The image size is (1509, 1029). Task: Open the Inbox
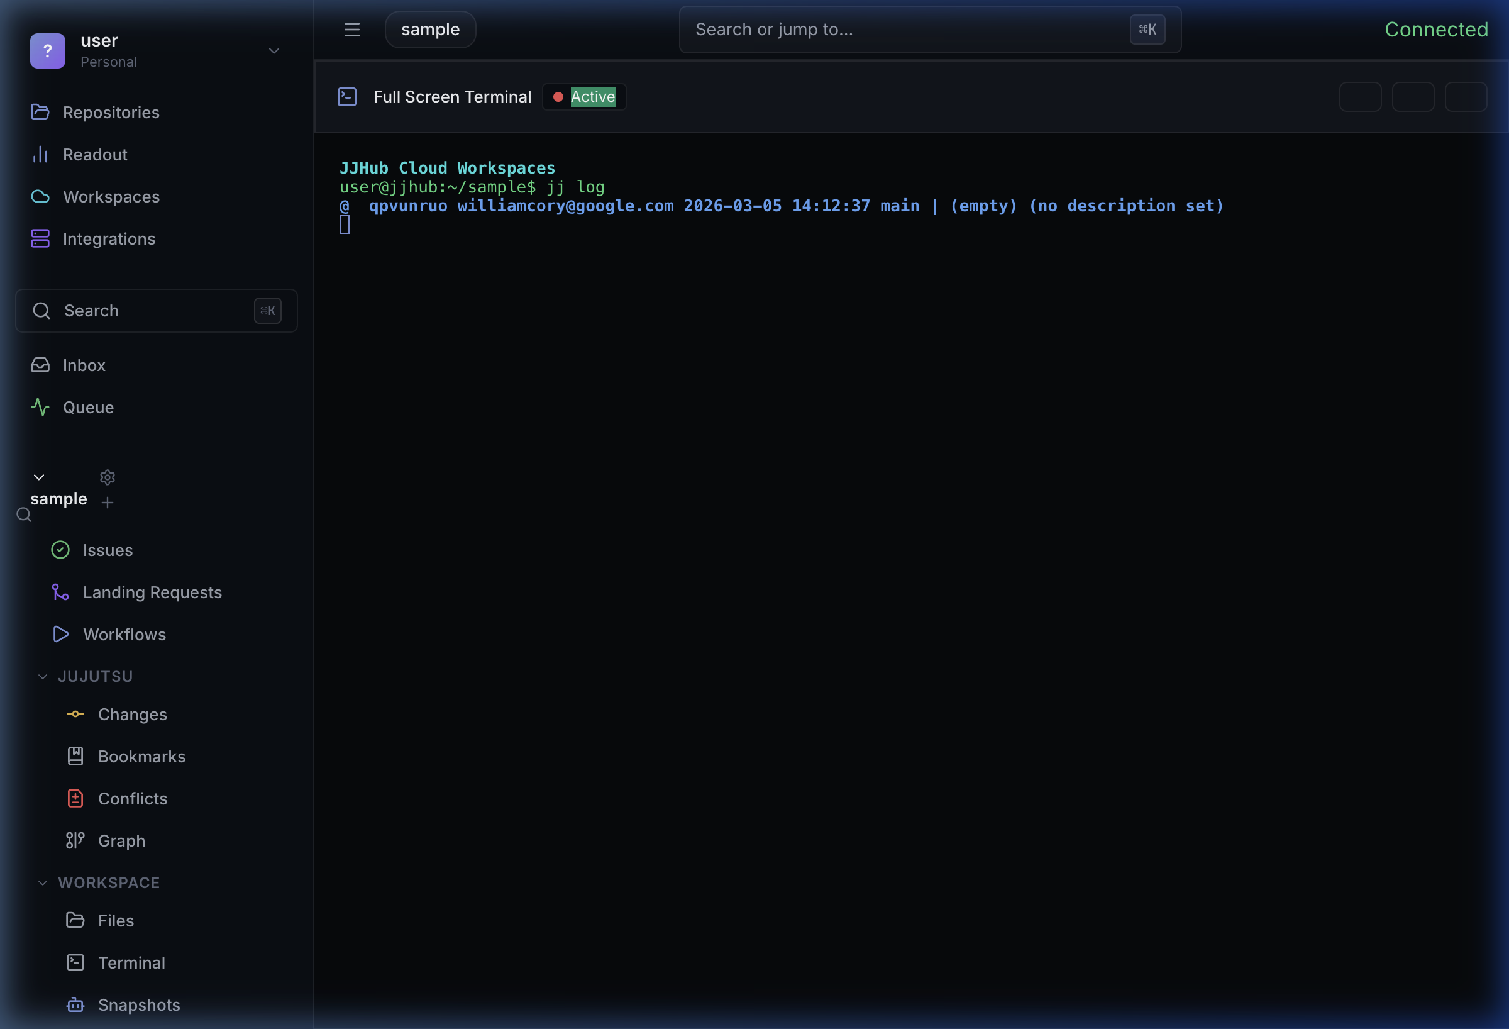(84, 364)
